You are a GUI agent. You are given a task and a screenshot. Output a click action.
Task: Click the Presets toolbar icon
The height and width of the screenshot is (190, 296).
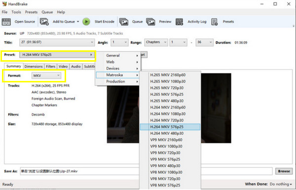point(215,22)
